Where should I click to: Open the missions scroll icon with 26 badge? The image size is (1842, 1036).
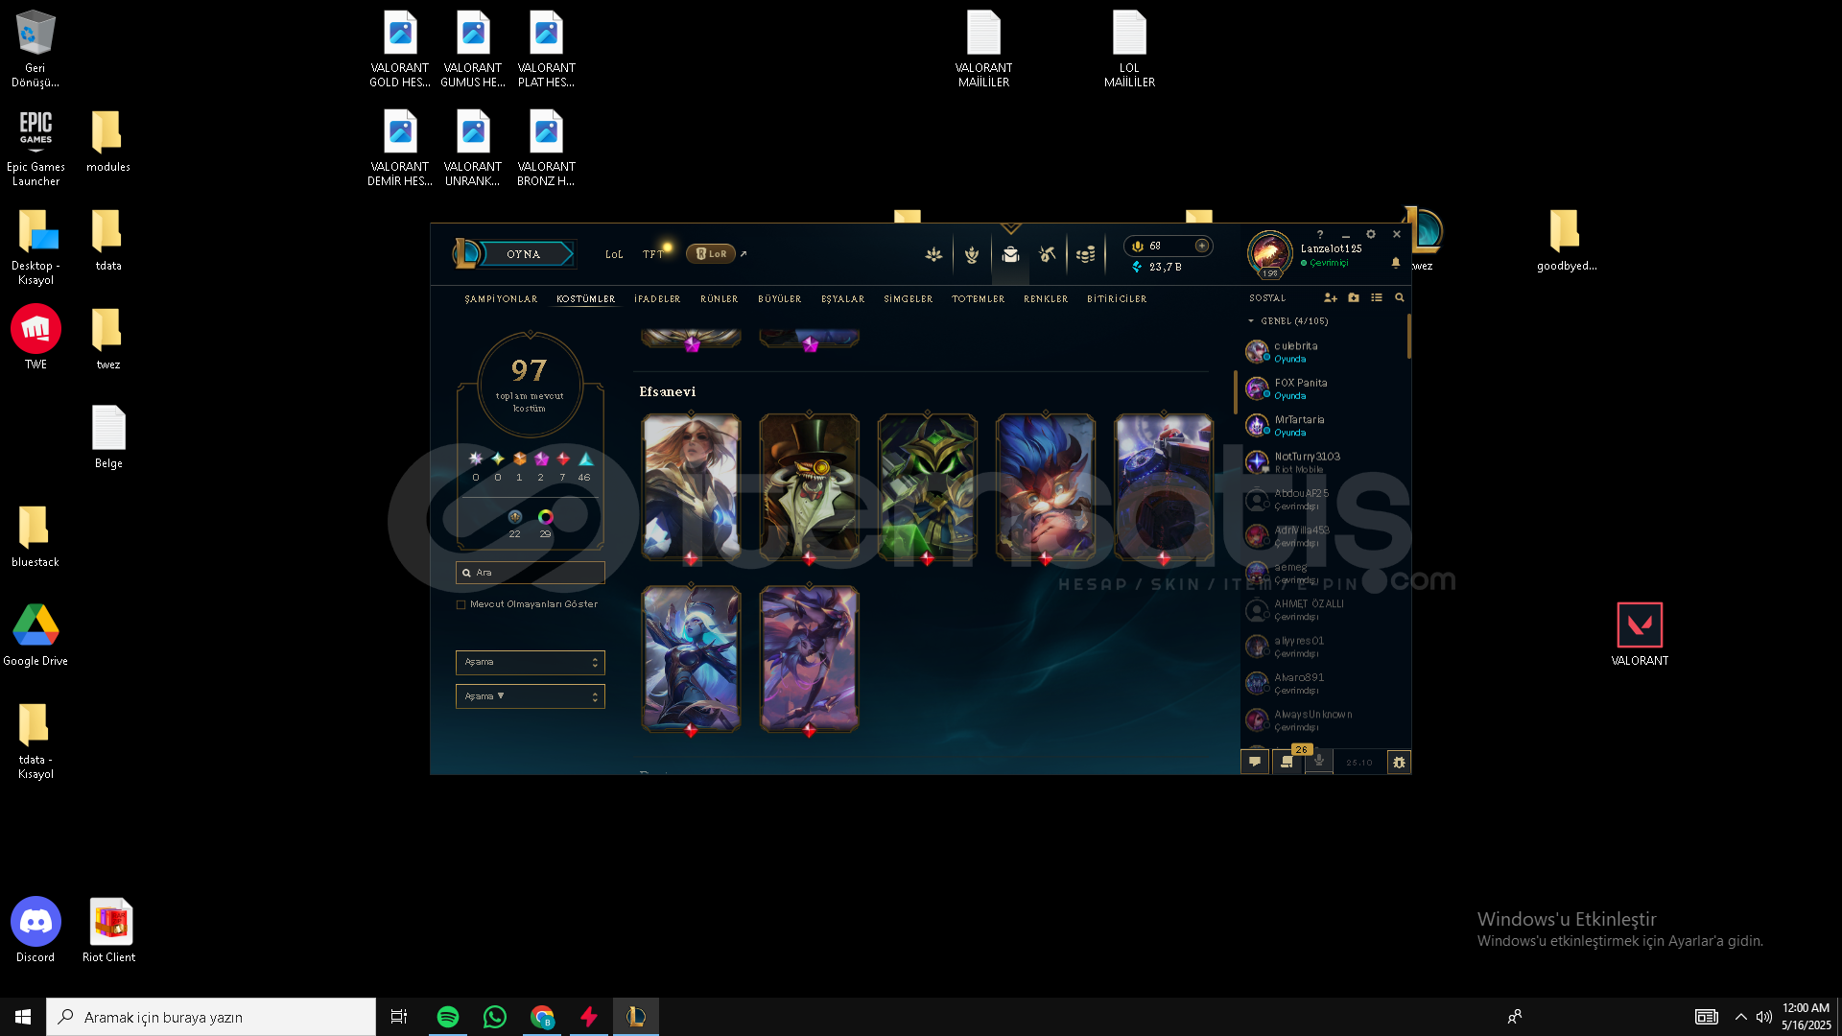[1287, 762]
